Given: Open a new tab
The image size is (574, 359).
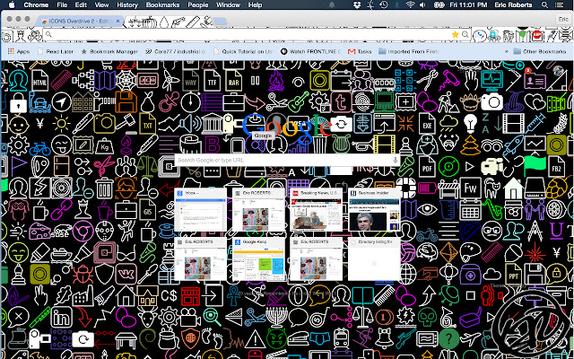Looking at the screenshot, I should (220, 22).
